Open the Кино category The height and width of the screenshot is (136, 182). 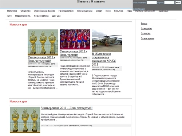(x=108, y=11)
